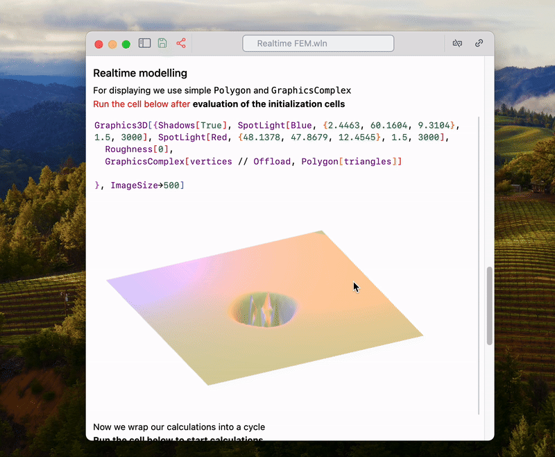Click the notebook vertical scrollbar thumb
Screen dimensions: 555x457
[490, 306]
